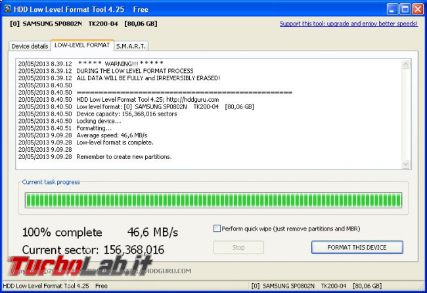
Task: Click the FORMAT THIS DEVICE button
Action: coord(357,247)
